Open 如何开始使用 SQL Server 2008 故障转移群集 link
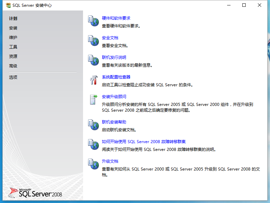The image size is (270, 203). tap(144, 142)
